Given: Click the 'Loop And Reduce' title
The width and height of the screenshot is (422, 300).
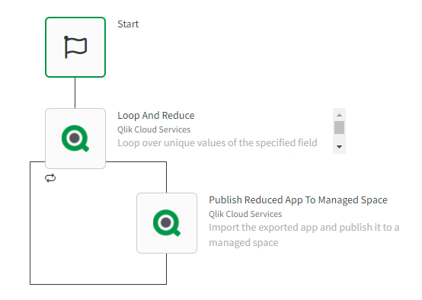Looking at the screenshot, I should pos(156,116).
